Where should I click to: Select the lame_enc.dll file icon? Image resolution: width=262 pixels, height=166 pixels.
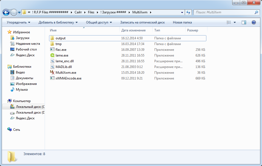coord(52,61)
